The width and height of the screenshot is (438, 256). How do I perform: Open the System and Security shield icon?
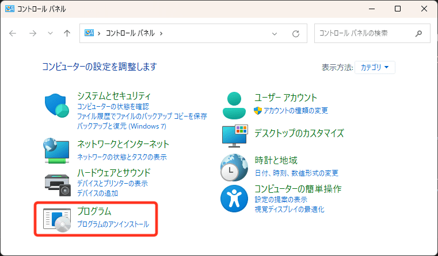point(57,106)
